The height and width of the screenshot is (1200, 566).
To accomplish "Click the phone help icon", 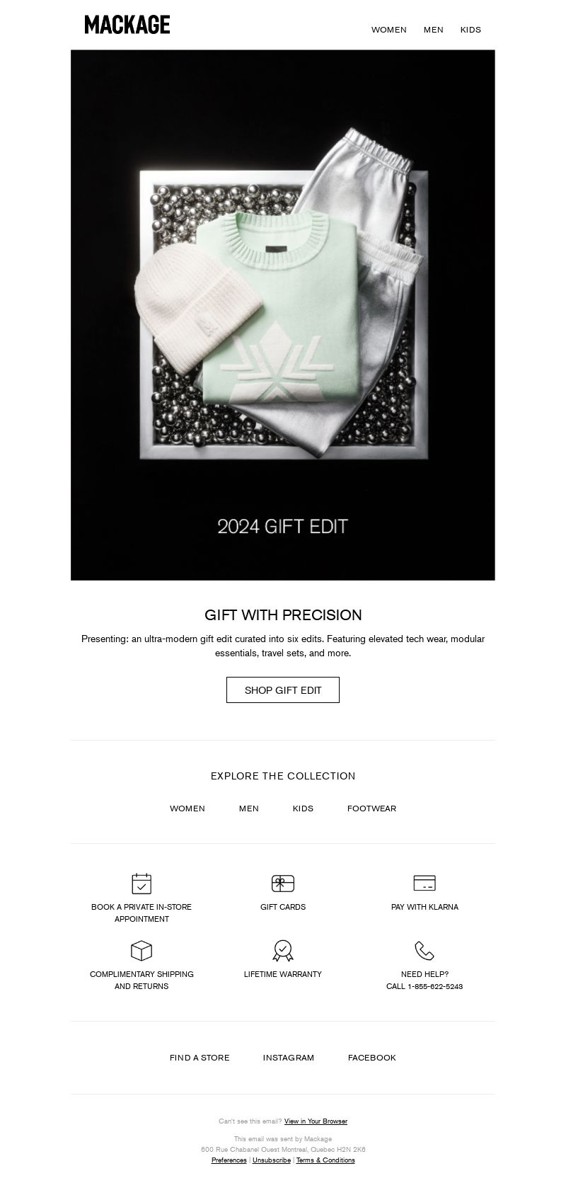I will pyautogui.click(x=424, y=950).
